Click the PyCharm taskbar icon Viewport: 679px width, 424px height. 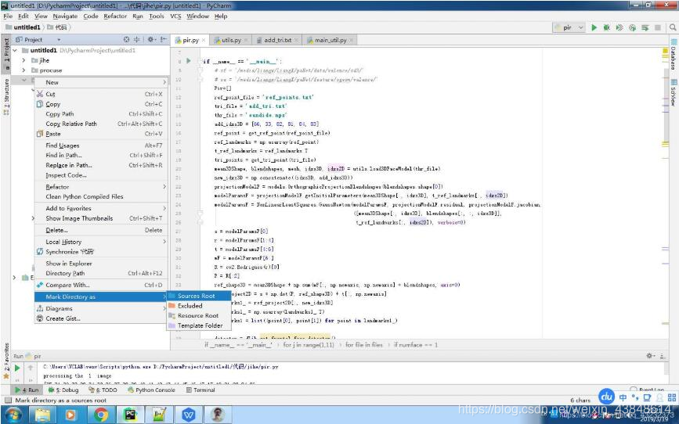point(130,415)
